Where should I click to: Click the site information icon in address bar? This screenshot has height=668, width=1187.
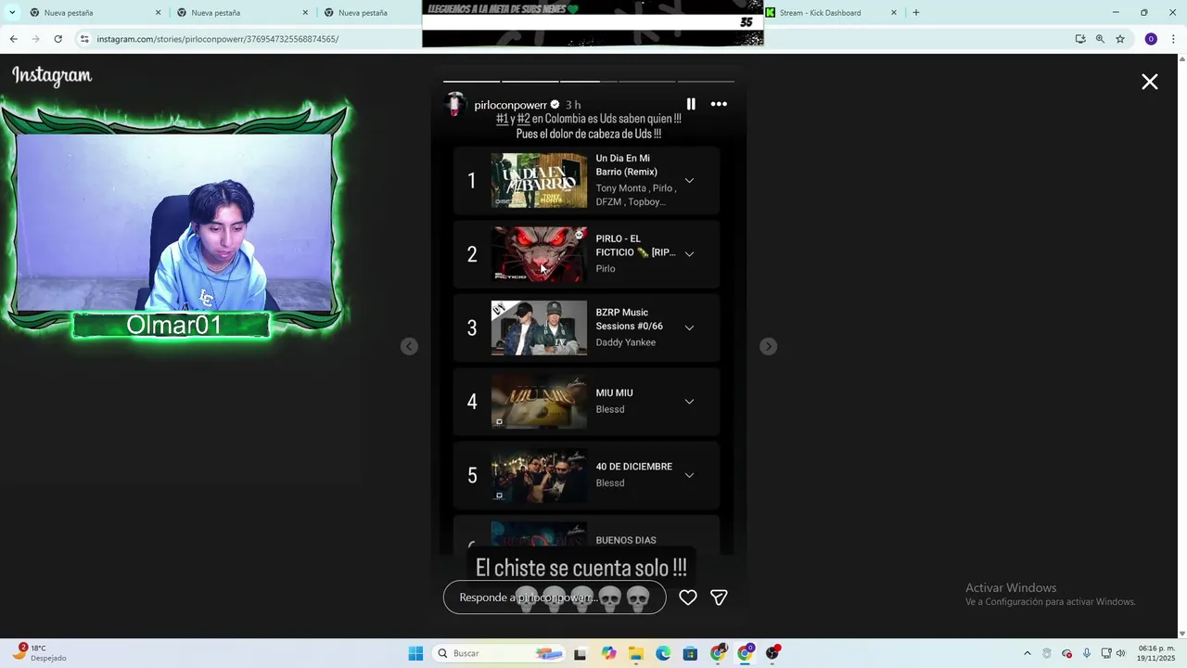pos(84,39)
